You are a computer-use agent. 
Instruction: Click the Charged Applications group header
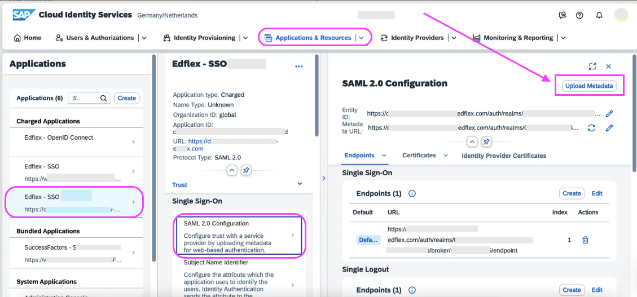click(x=48, y=121)
